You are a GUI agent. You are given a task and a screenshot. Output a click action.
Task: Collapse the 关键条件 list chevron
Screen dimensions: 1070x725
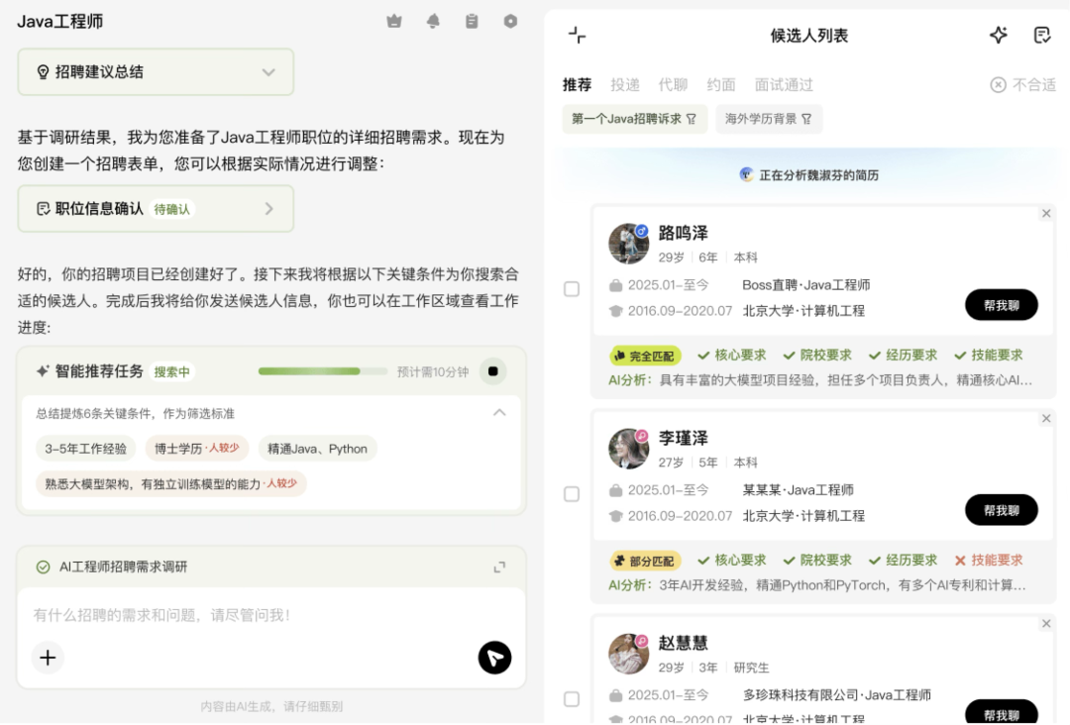(x=499, y=413)
